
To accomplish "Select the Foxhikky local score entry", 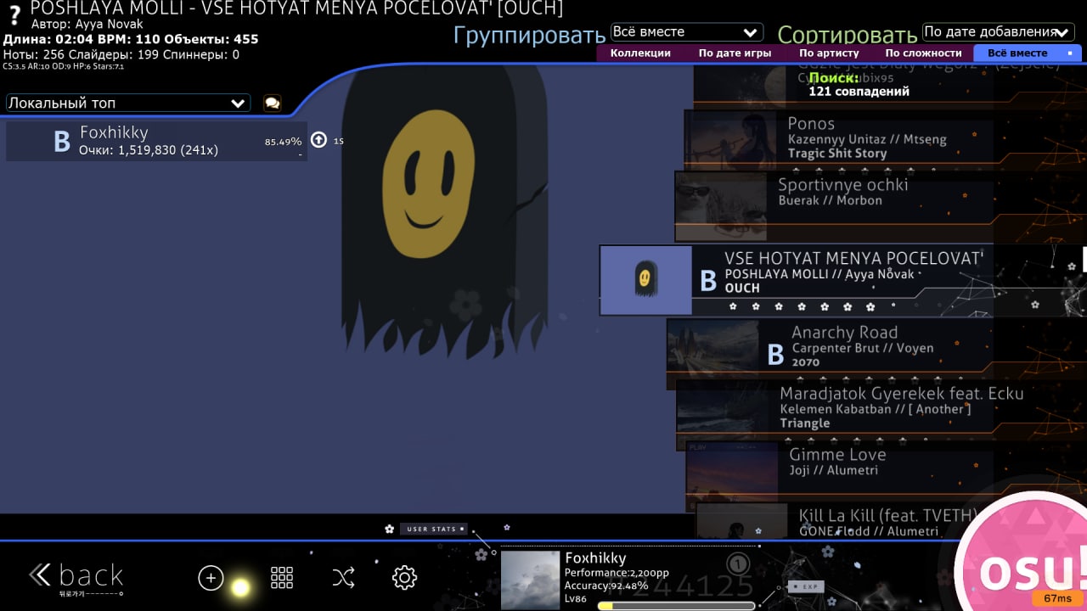I will (x=155, y=141).
